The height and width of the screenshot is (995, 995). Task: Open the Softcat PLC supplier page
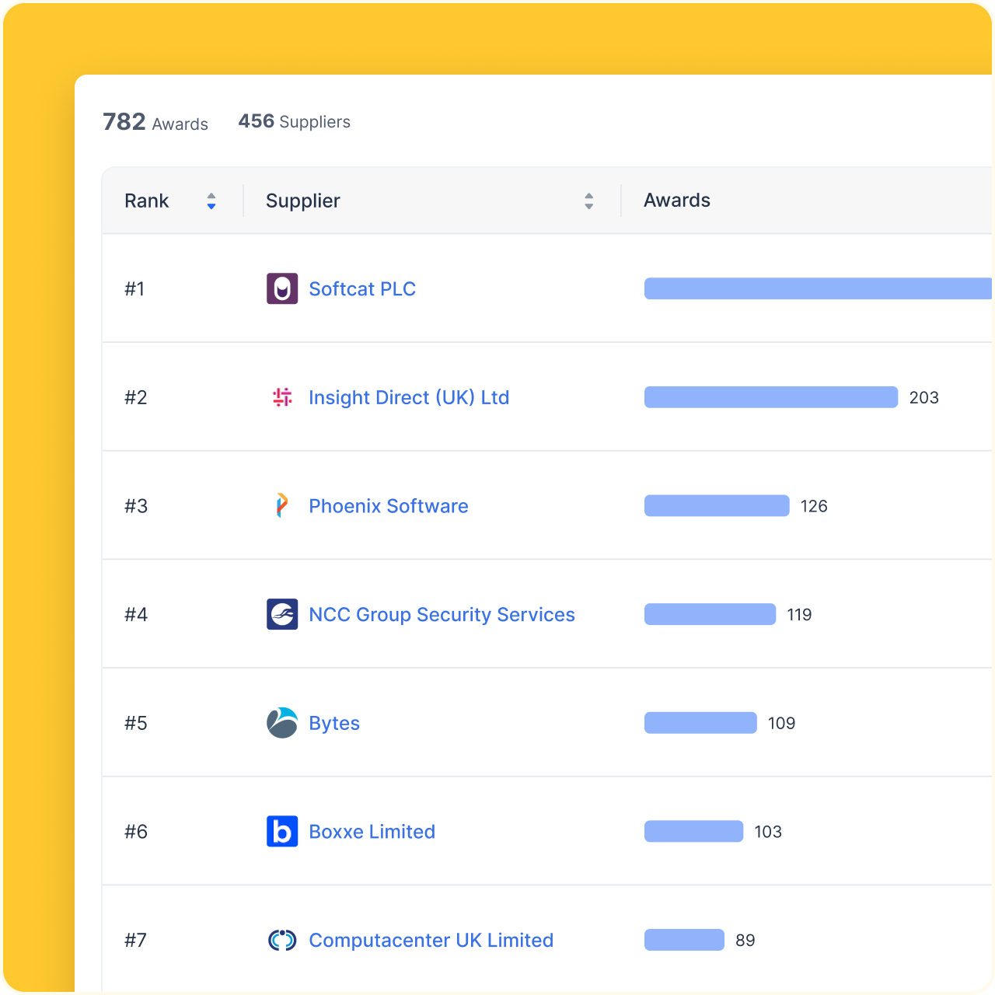pos(362,288)
